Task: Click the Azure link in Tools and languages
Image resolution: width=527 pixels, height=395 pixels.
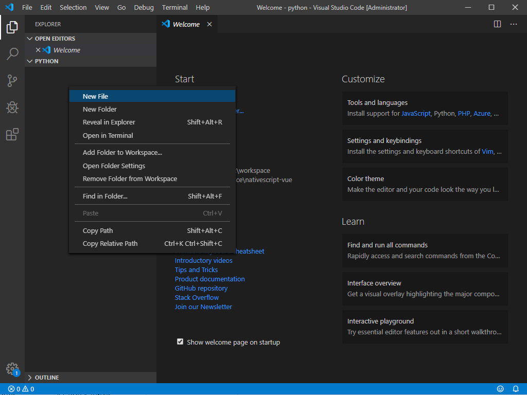Action: coord(482,114)
